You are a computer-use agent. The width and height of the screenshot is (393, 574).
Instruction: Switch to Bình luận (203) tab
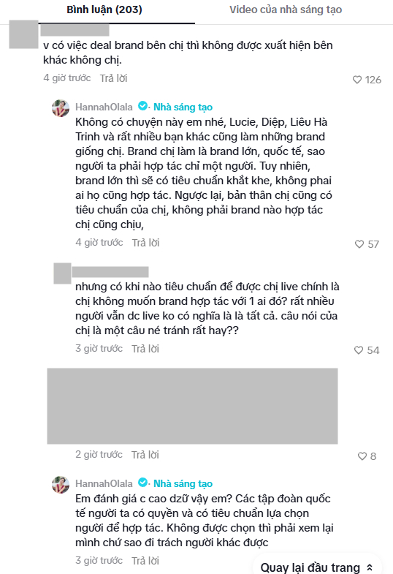[x=104, y=10]
